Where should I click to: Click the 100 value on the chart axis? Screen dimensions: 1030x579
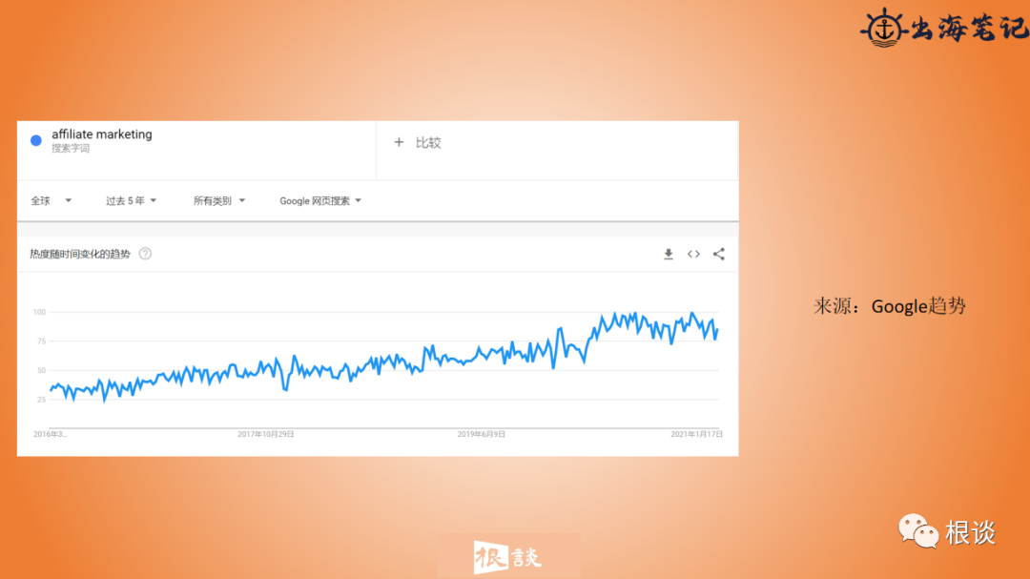(39, 312)
